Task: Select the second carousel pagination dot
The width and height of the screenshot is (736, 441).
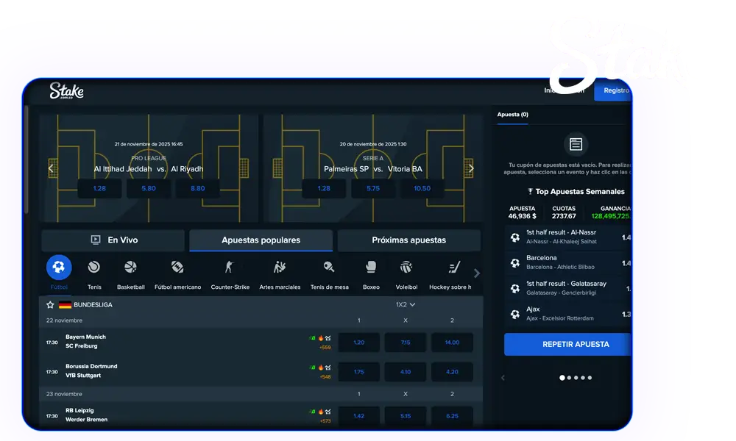Action: click(x=569, y=378)
